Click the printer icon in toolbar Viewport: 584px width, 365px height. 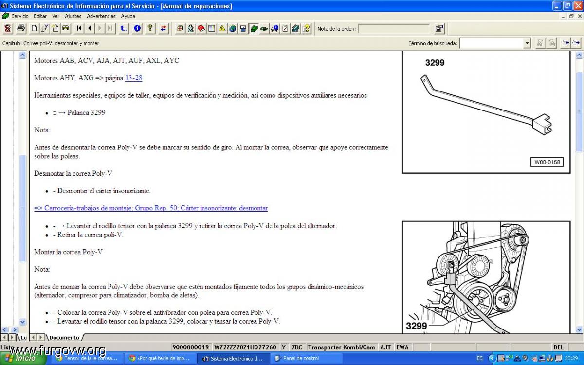pyautogui.click(x=21, y=28)
